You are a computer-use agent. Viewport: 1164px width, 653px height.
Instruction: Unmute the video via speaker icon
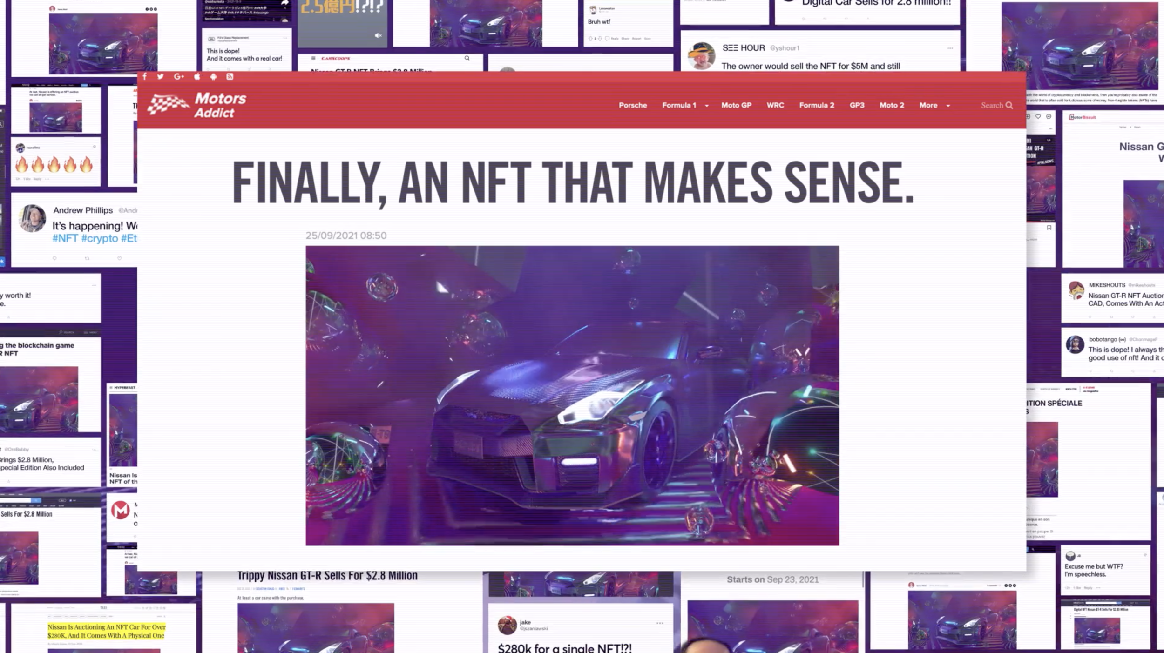(378, 35)
